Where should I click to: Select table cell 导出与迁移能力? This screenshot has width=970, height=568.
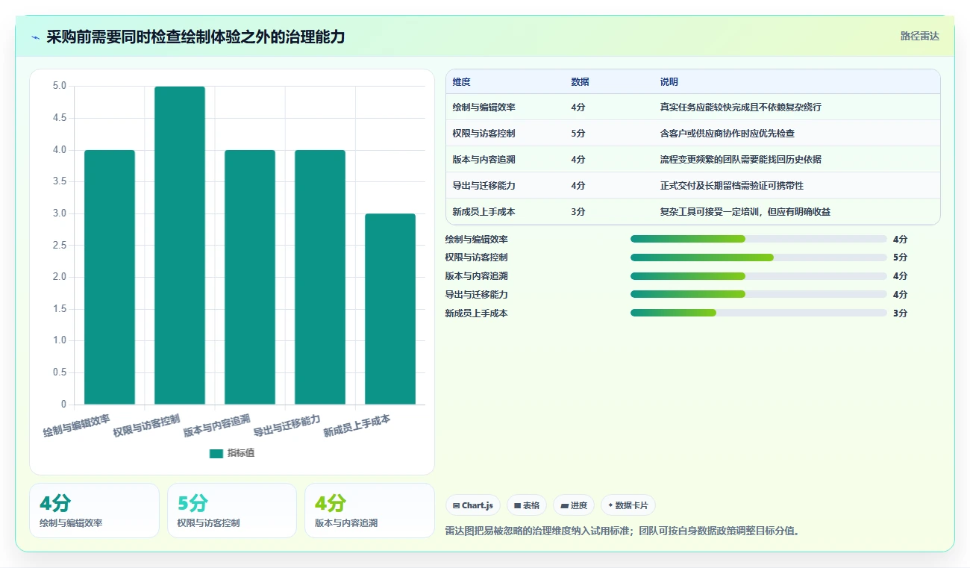point(484,186)
